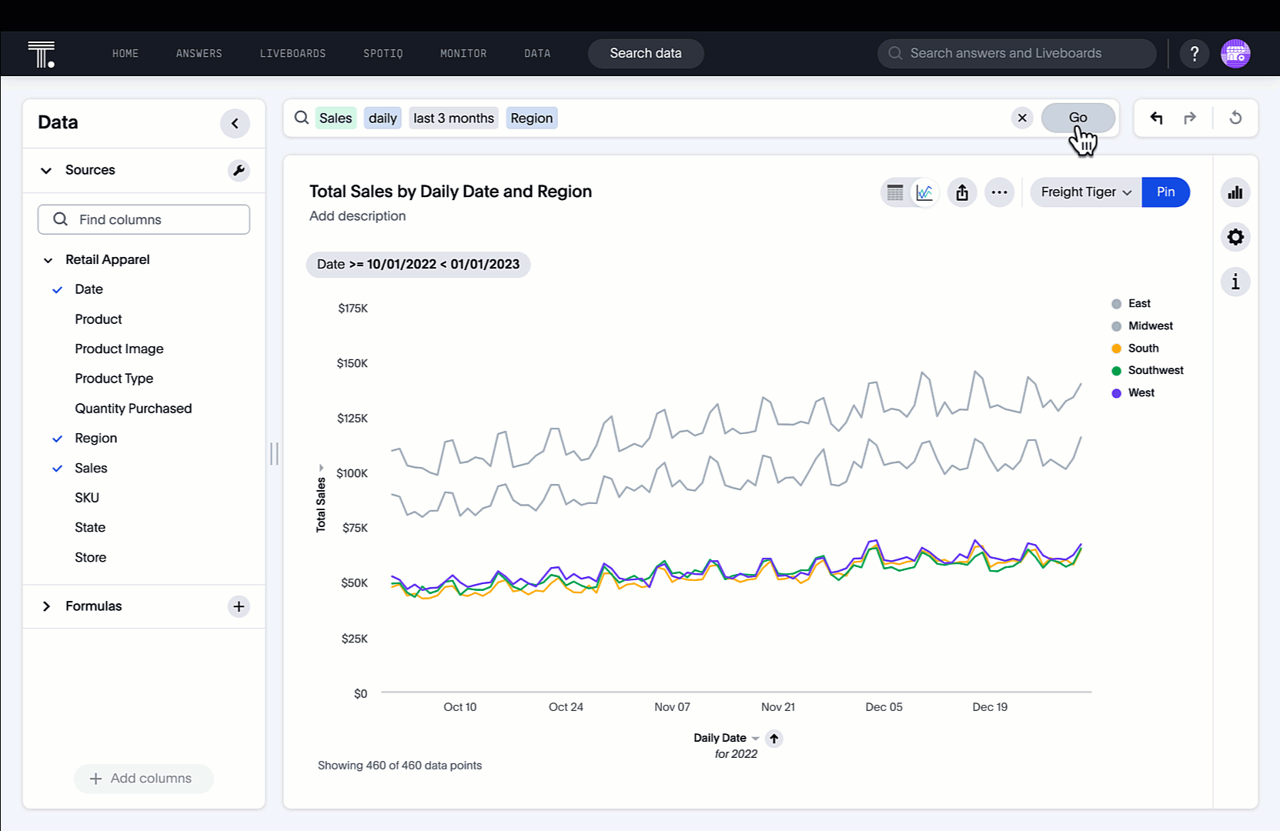
Task: Open the Freight Tiger dropdown
Action: click(1086, 192)
